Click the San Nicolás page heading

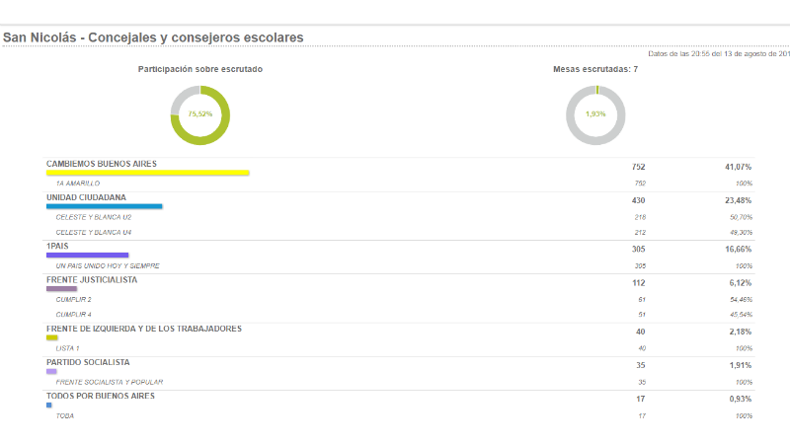pos(153,37)
